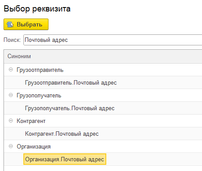Focus the Поиск search field
Image resolution: width=202 pixels, height=171 pixels.
(x=113, y=40)
